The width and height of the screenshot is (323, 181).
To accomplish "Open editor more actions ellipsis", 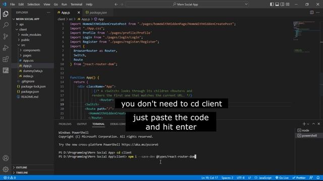I will pos(318,13).
